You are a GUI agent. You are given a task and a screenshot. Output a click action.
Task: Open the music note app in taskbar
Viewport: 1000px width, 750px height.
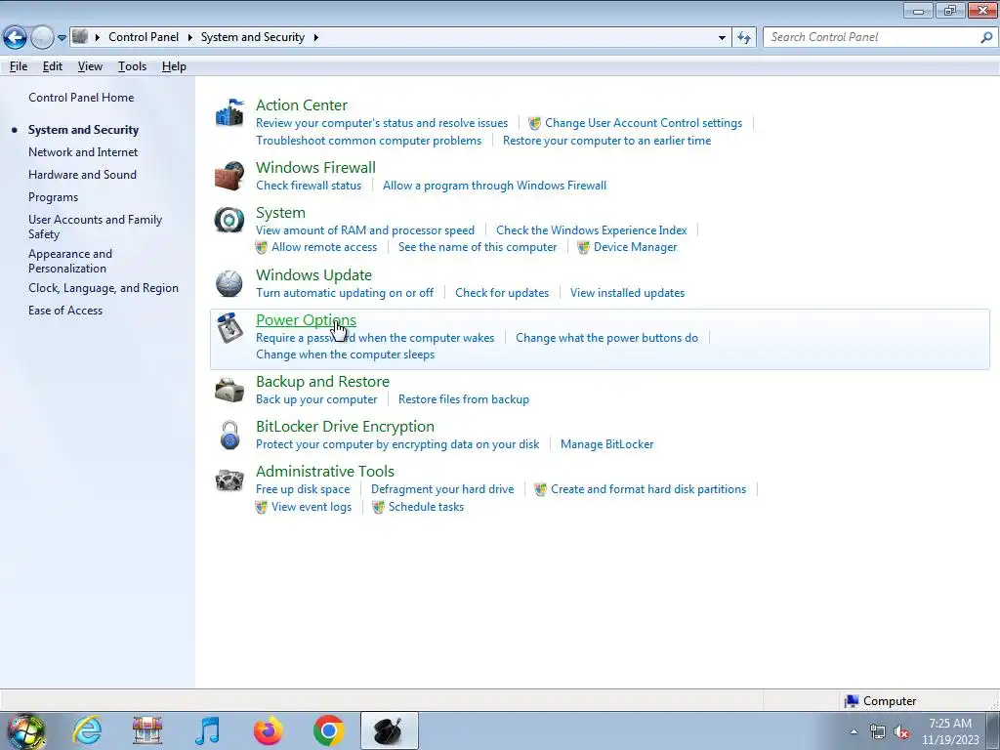point(207,730)
